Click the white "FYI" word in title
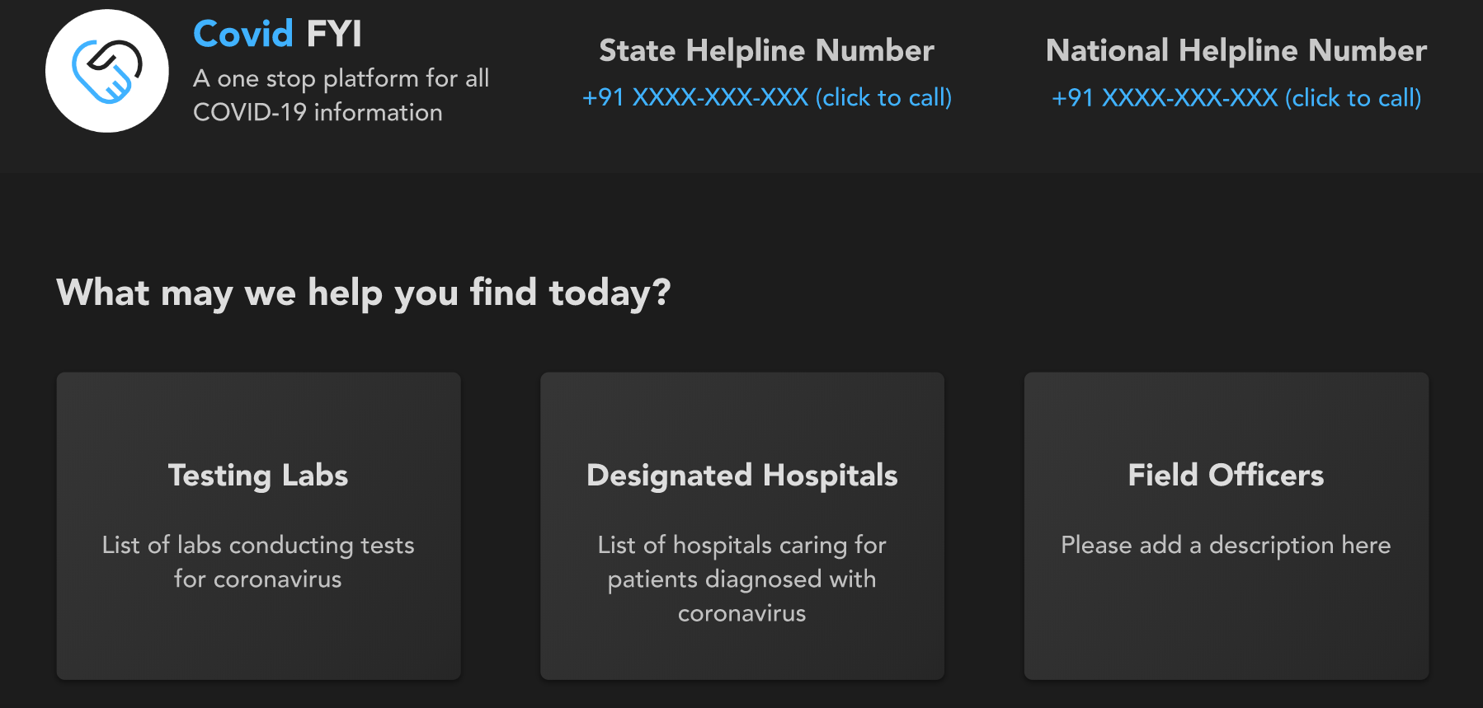This screenshot has width=1483, height=708. coord(334,34)
